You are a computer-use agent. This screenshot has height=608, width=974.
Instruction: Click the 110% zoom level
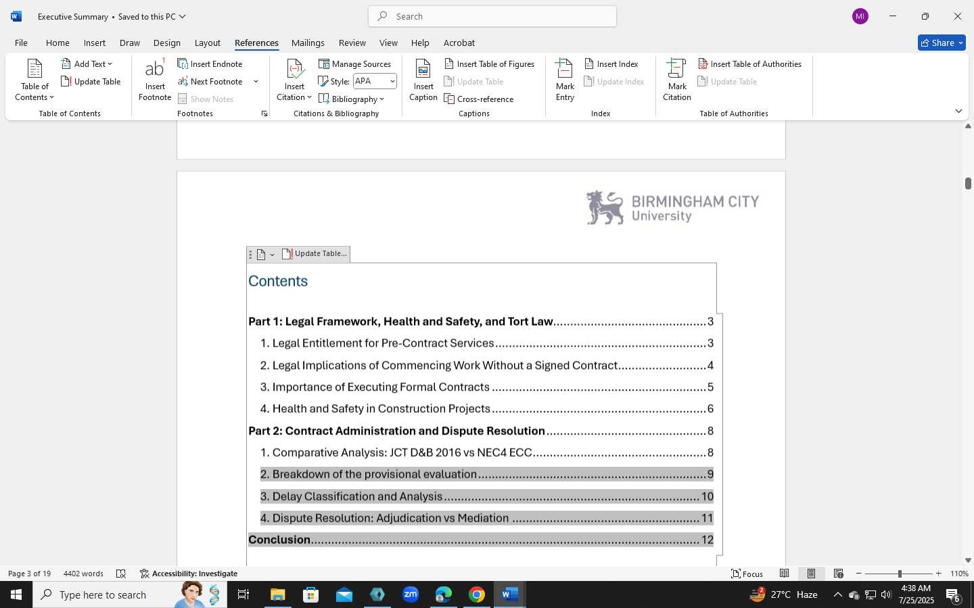tap(959, 574)
